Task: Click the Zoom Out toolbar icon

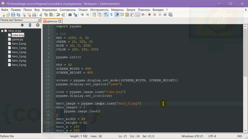Action: pyautogui.click(x=87, y=15)
